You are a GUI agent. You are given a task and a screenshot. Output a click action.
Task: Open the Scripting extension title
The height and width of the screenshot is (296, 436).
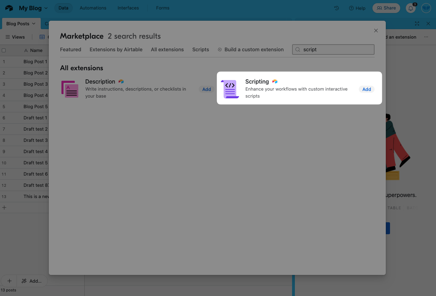coord(257,81)
